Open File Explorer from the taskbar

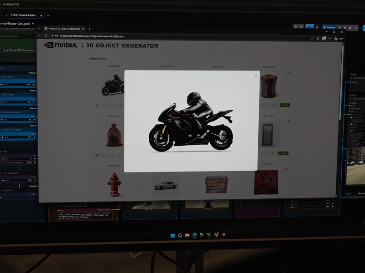point(187,235)
